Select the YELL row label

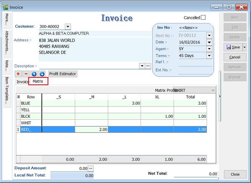tap(31, 110)
